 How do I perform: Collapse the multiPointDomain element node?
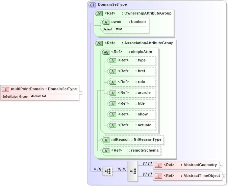click(80, 93)
